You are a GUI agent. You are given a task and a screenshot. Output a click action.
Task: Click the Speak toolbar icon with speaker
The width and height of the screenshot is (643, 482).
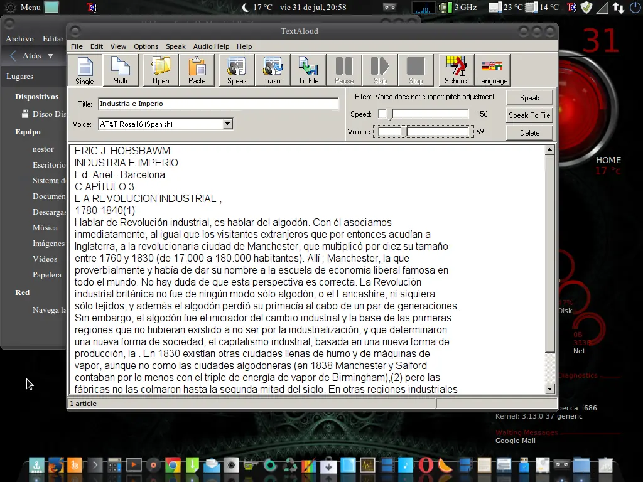tap(237, 70)
